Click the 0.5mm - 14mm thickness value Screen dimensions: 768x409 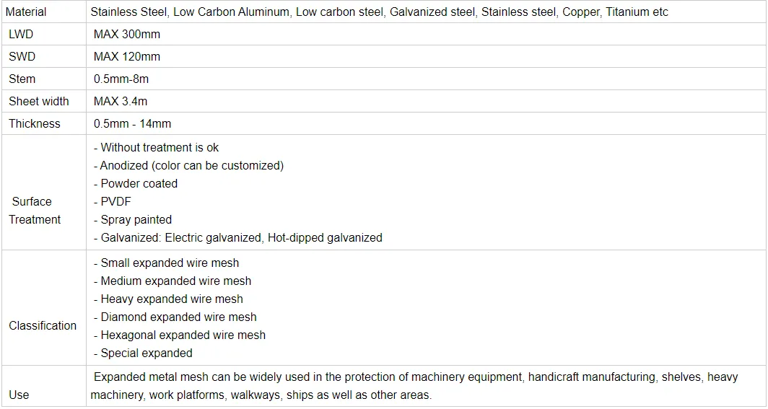pos(132,123)
